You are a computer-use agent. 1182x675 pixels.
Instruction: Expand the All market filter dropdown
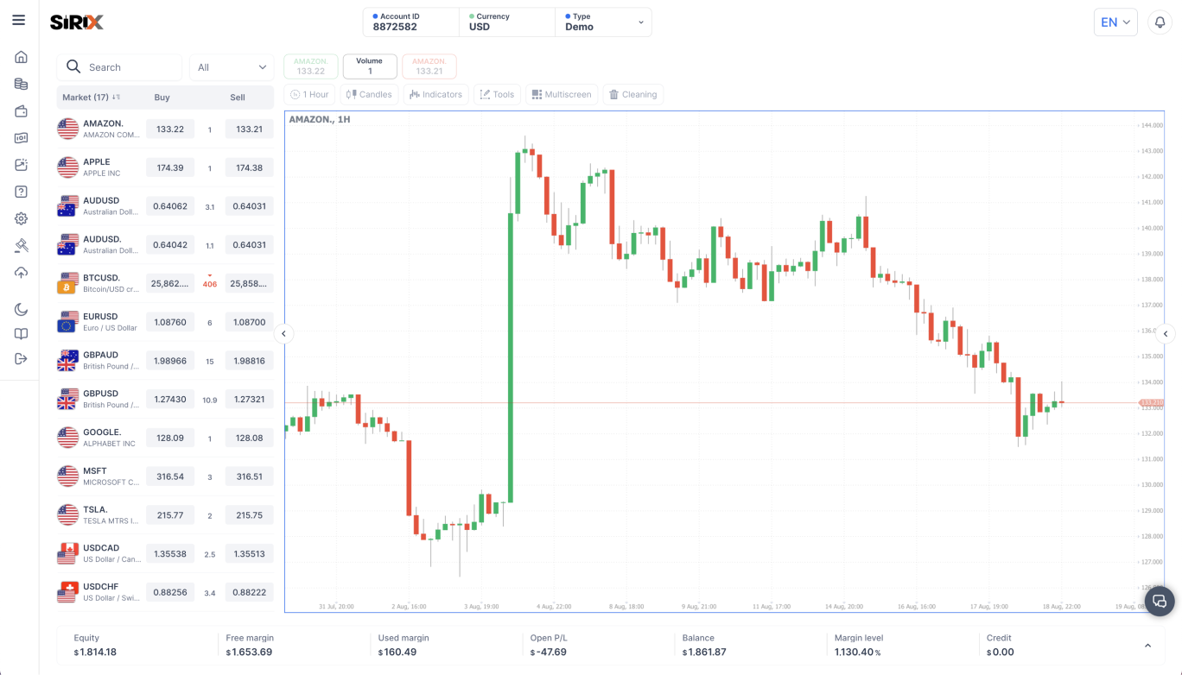click(232, 67)
